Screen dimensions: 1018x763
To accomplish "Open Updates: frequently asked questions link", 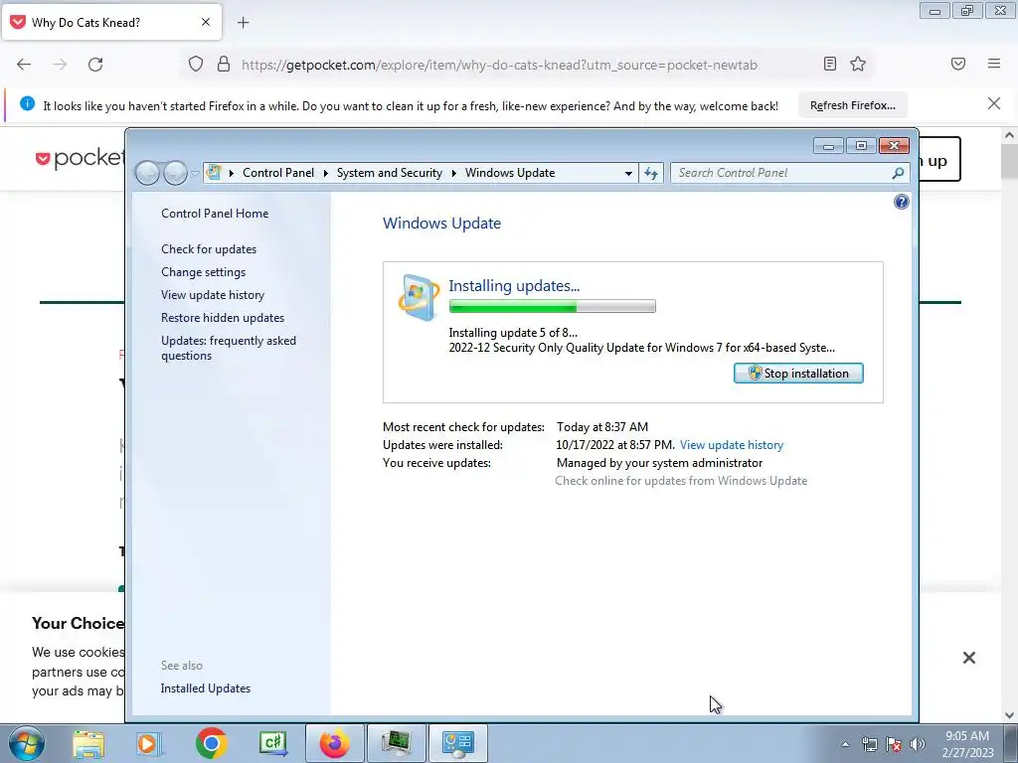I will point(229,348).
